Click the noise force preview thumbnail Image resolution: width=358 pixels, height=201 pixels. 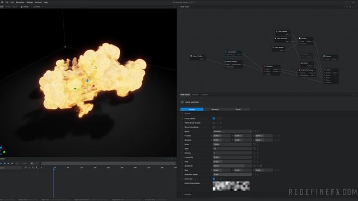pyautogui.click(x=231, y=186)
